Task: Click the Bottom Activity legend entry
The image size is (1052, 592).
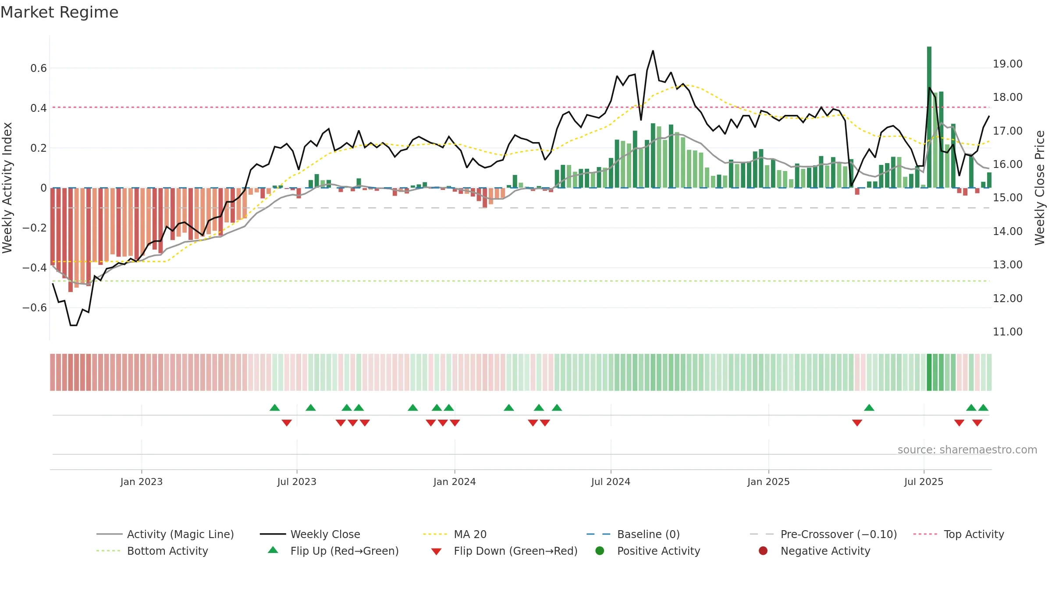Action: [x=152, y=551]
